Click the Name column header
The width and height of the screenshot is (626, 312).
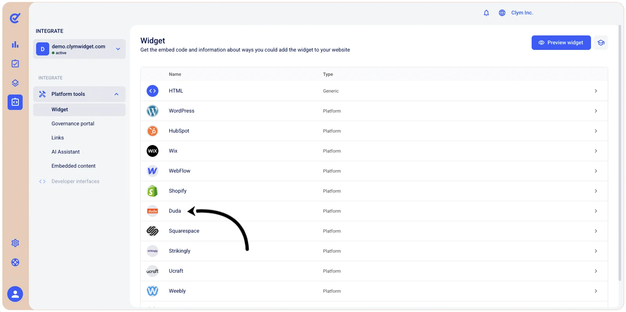(175, 74)
